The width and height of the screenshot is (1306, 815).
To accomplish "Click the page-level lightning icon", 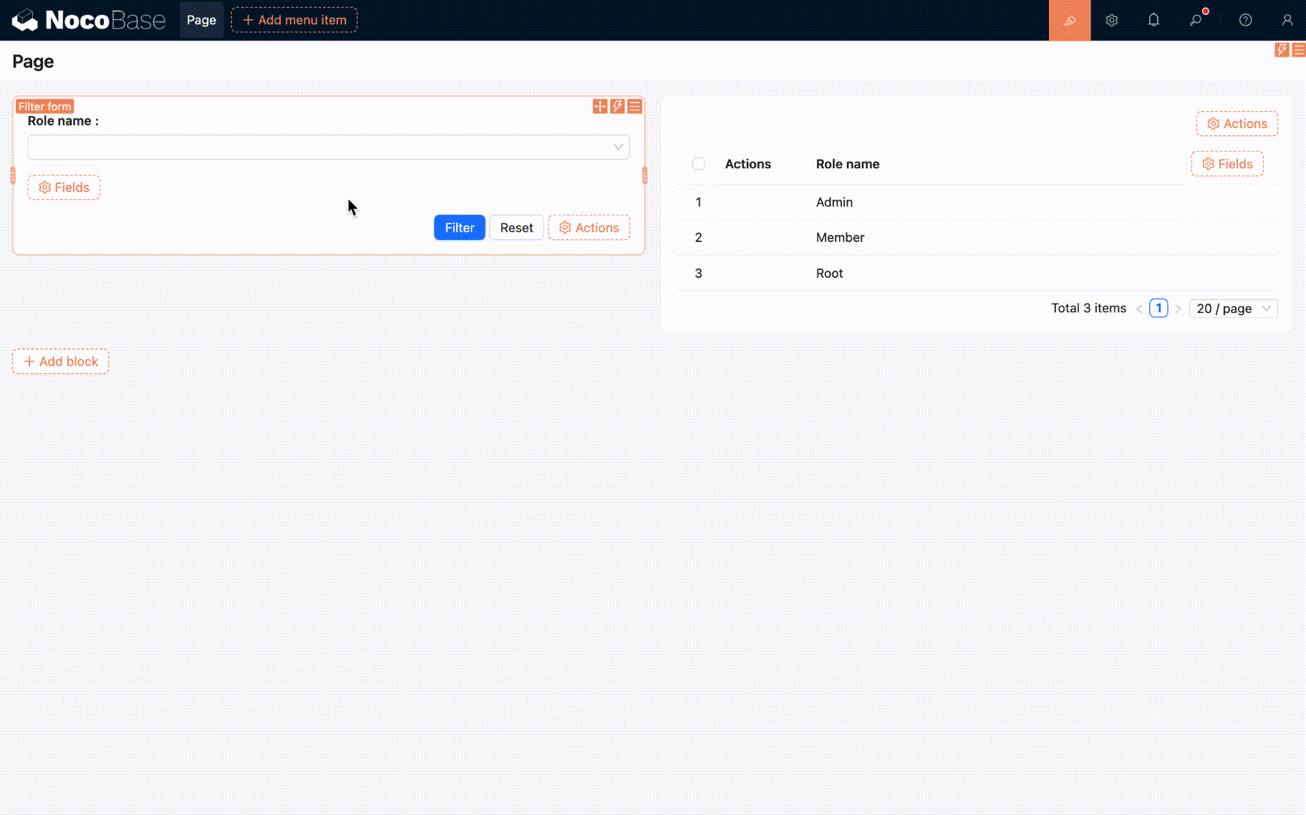I will pyautogui.click(x=1281, y=49).
